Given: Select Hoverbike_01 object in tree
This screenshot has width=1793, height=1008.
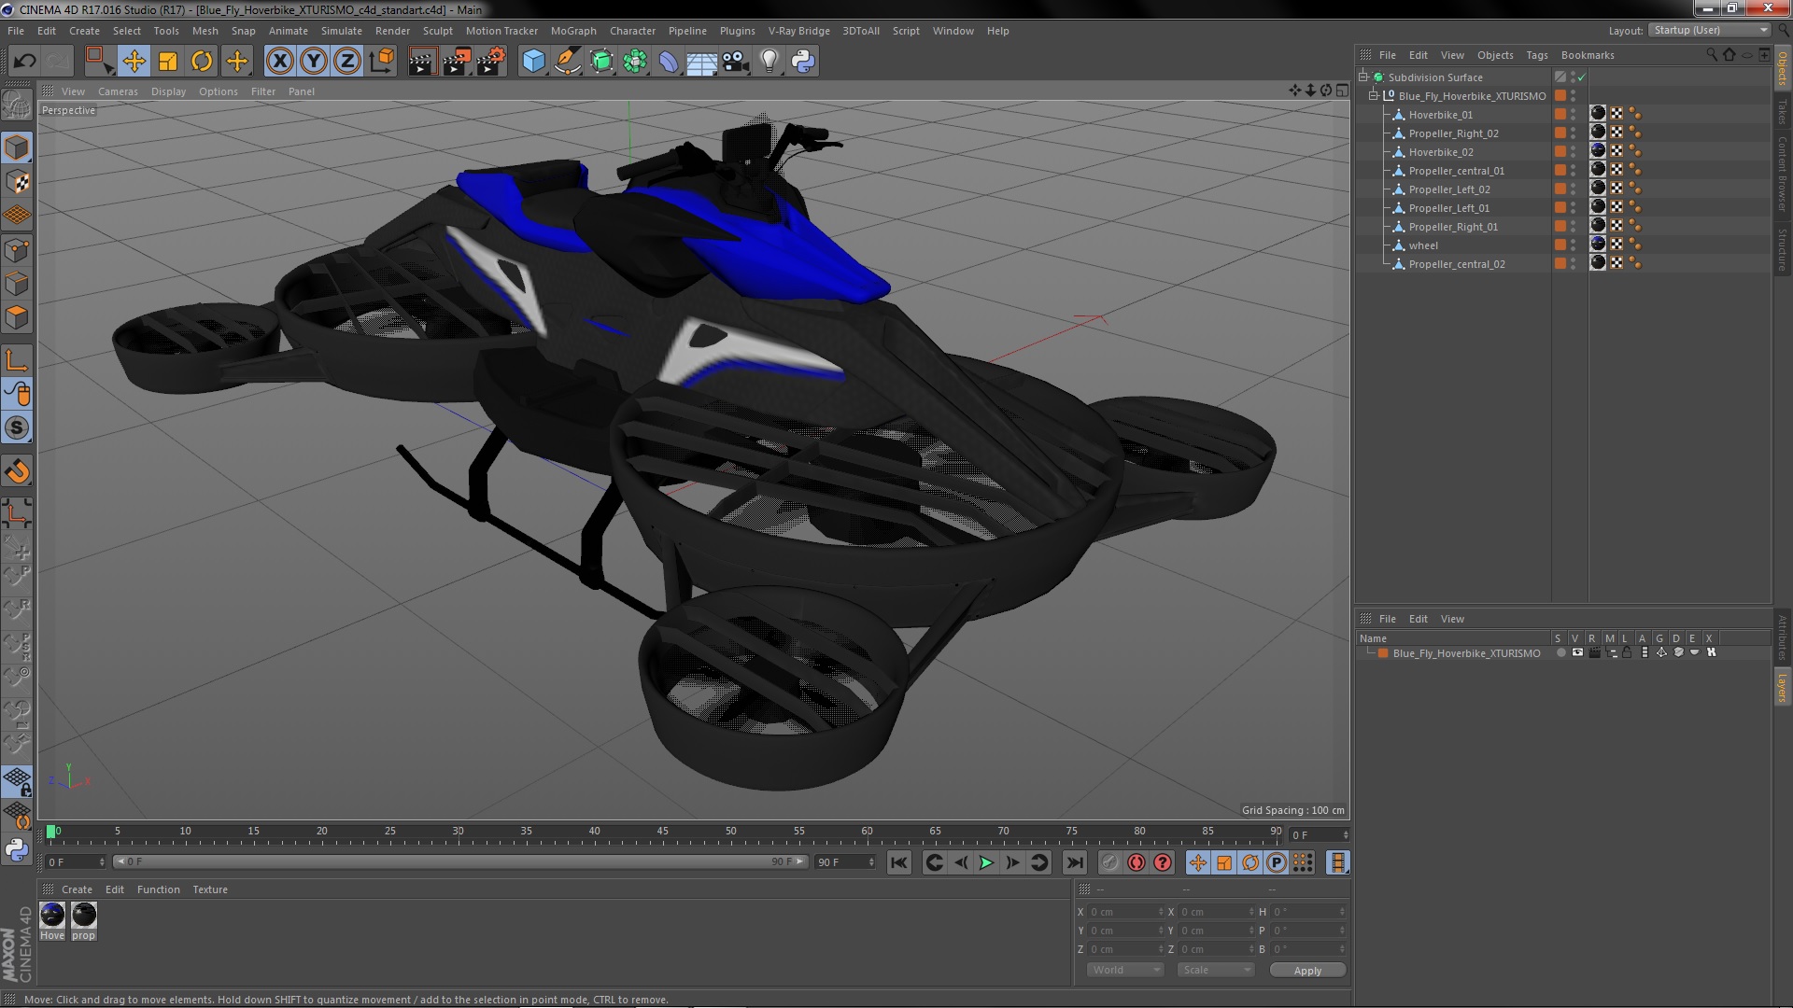Looking at the screenshot, I should [1440, 115].
